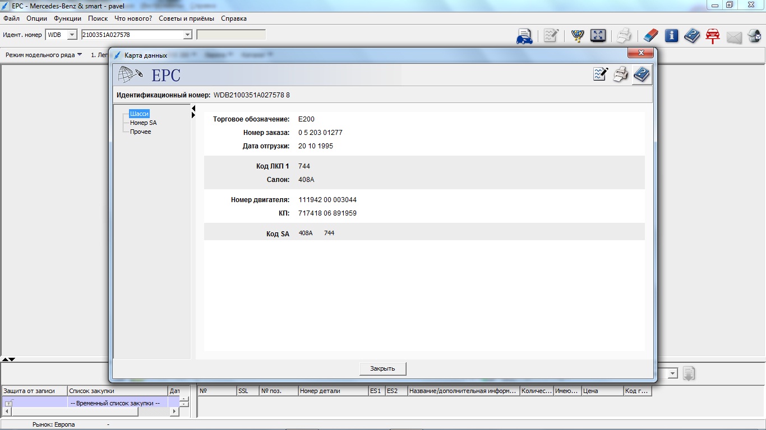Click the Закрыть button

point(382,368)
